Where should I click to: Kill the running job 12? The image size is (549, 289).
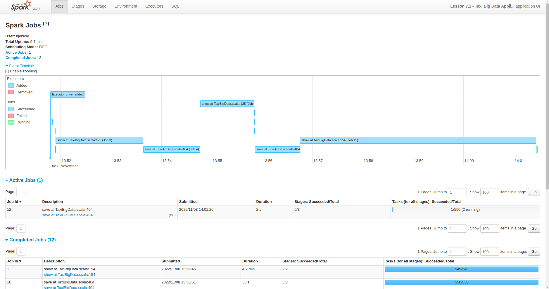coord(172,215)
